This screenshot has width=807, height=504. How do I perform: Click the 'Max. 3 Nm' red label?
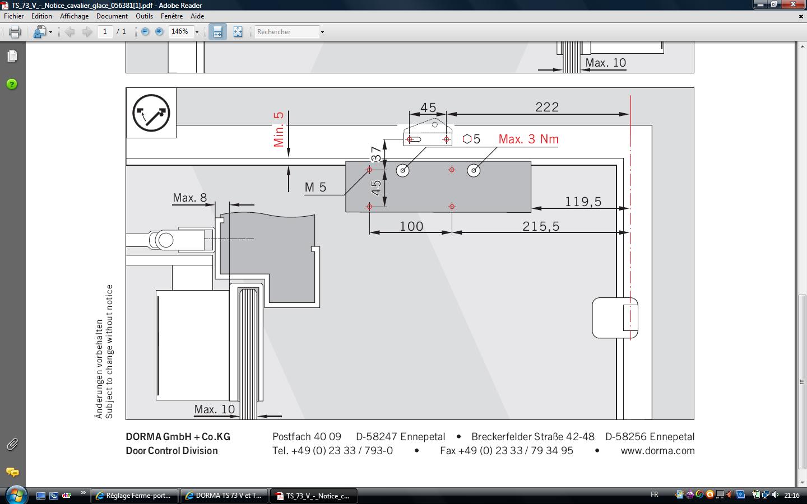(528, 139)
